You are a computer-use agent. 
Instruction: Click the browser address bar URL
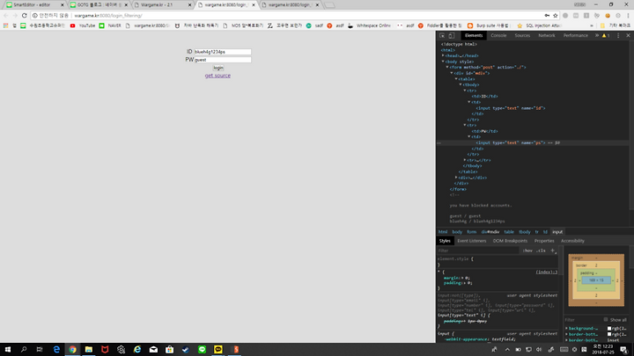(108, 15)
